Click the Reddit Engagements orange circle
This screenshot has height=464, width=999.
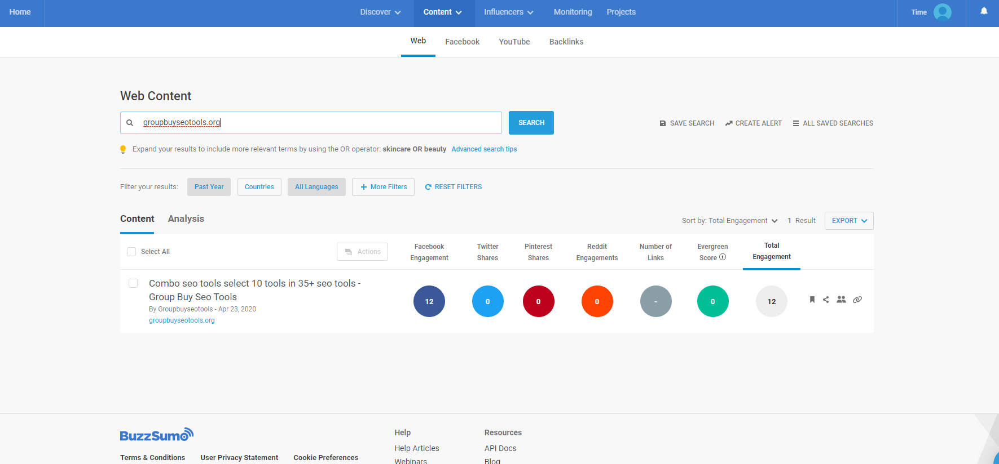pos(597,301)
